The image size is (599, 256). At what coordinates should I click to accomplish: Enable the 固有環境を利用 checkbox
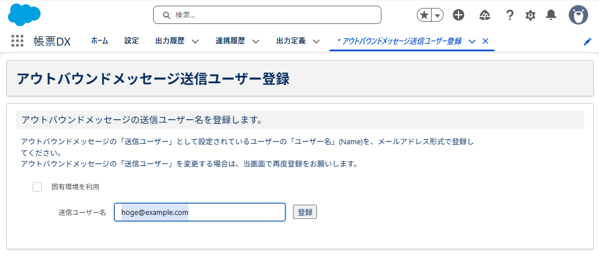tap(37, 187)
